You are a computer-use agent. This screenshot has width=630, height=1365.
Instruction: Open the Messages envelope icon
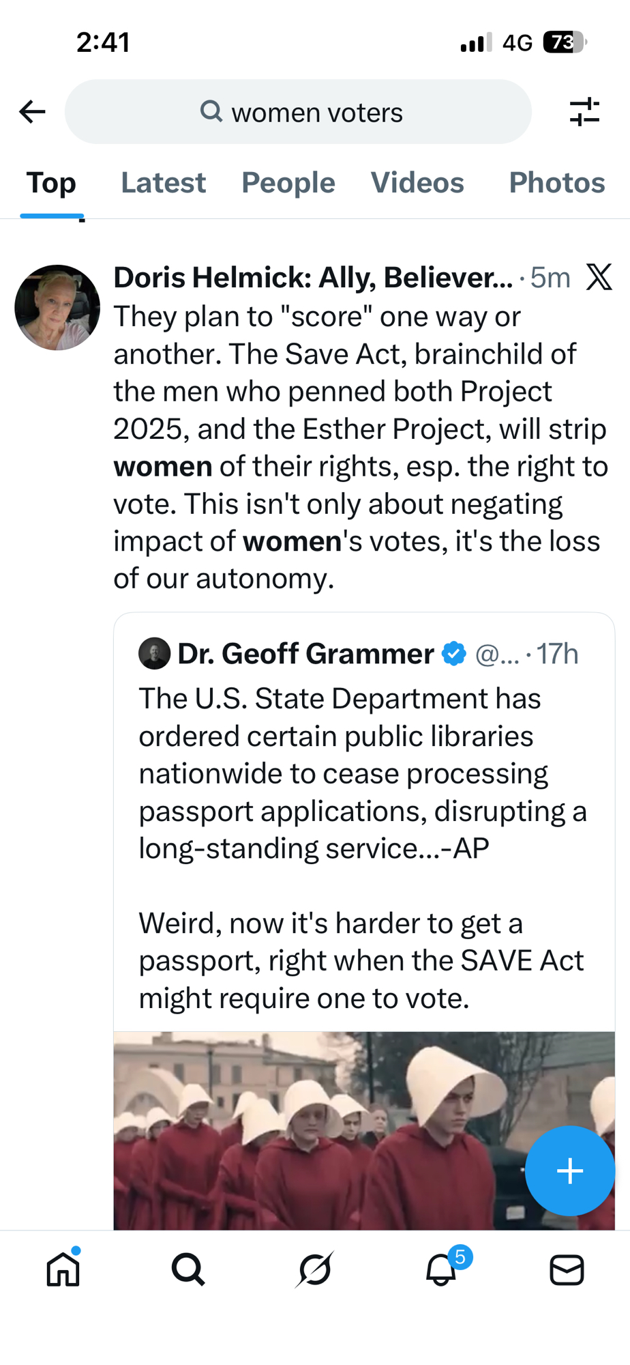567,1269
